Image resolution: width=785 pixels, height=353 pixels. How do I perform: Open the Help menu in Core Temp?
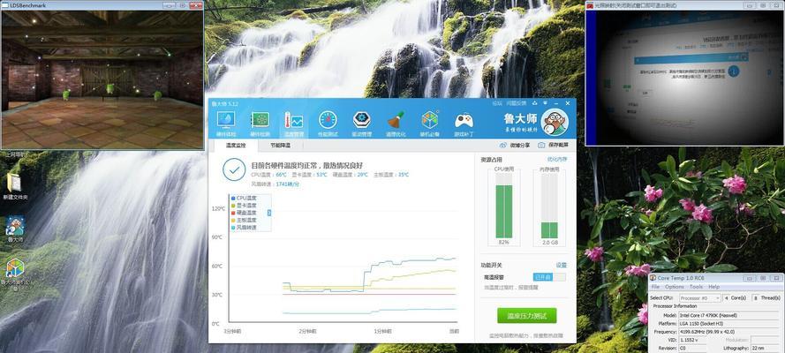[713, 287]
